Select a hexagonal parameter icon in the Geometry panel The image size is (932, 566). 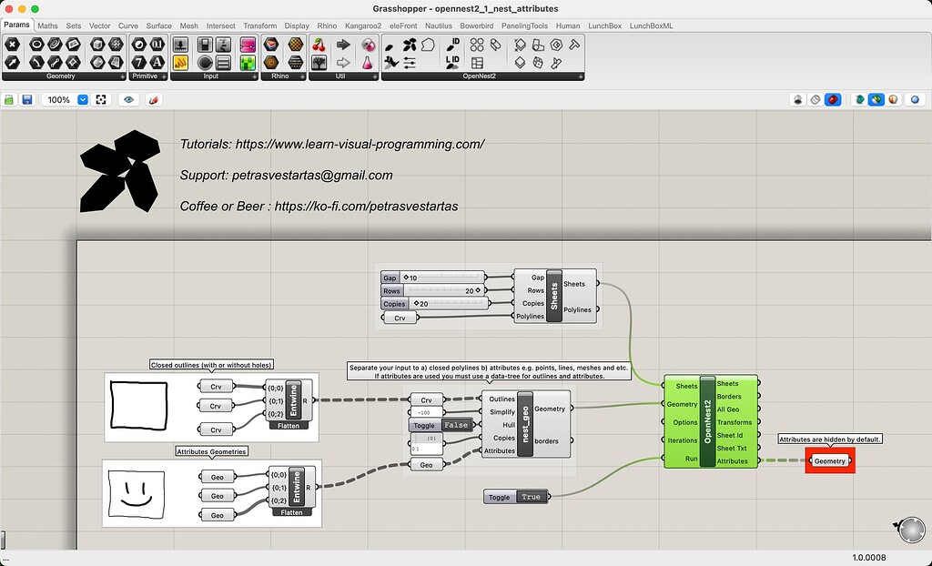tap(13, 43)
